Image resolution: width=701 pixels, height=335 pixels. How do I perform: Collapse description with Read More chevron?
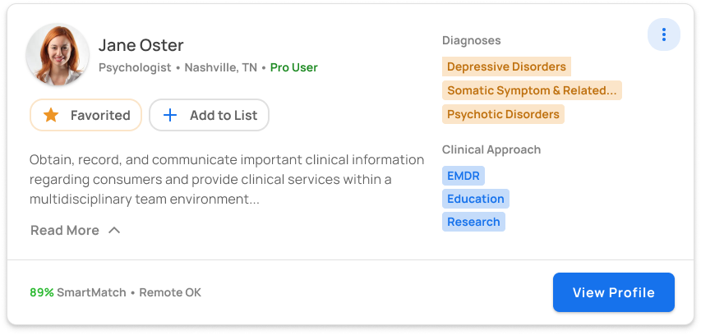pos(114,231)
